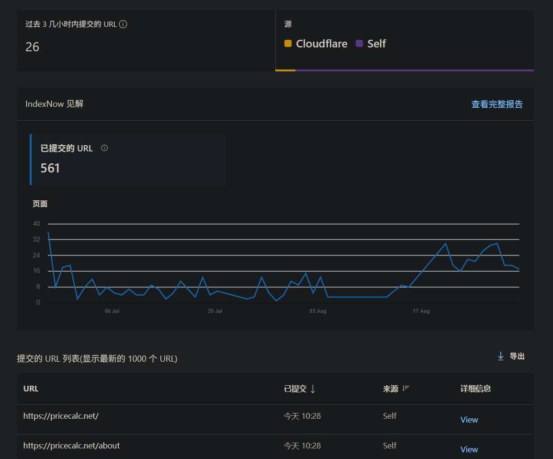Click info icon beside 过去 3 几小时内提交的 URL
The image size is (553, 459).
point(123,24)
